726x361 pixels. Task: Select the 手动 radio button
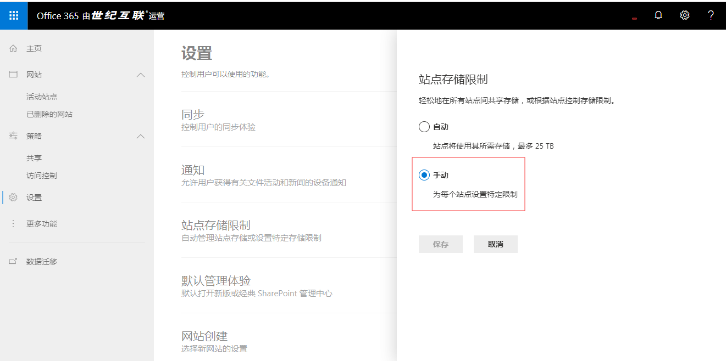(x=424, y=175)
